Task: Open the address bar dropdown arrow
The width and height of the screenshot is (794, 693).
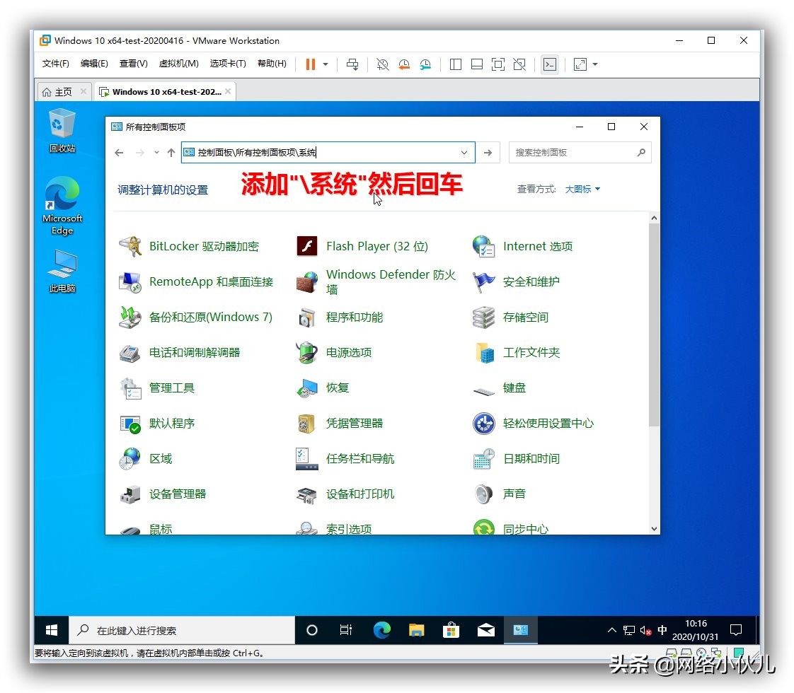Action: 464,152
